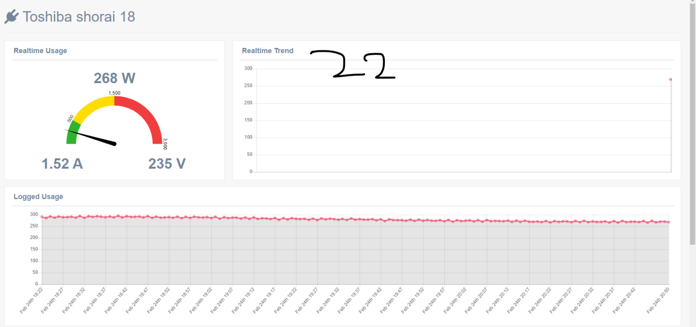Click the Logged Usage panel heading

pyautogui.click(x=38, y=196)
